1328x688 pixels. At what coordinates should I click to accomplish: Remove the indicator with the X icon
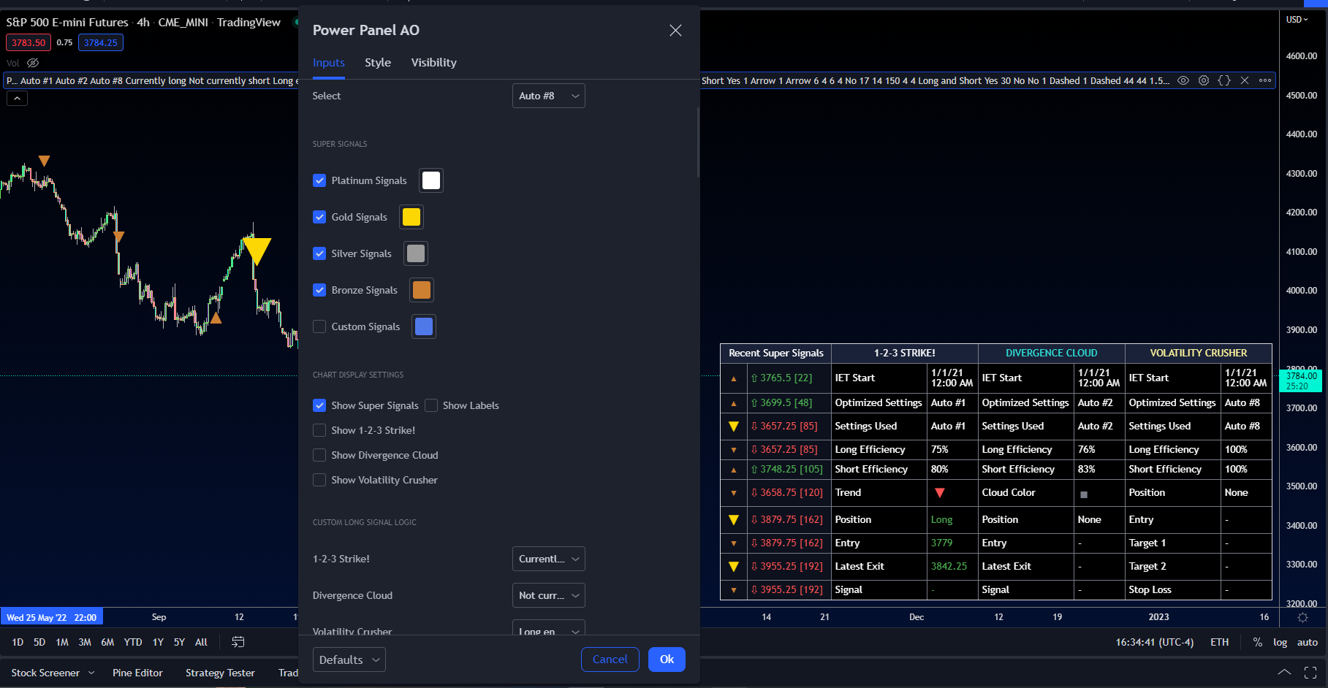click(x=1245, y=80)
